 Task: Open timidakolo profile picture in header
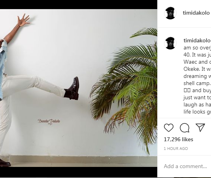click(x=170, y=13)
